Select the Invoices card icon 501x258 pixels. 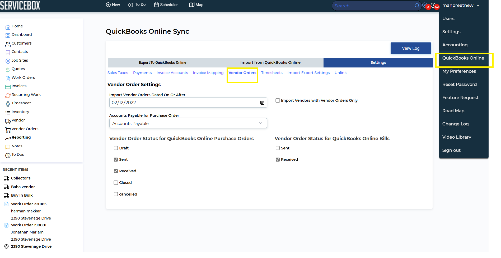coord(8,87)
